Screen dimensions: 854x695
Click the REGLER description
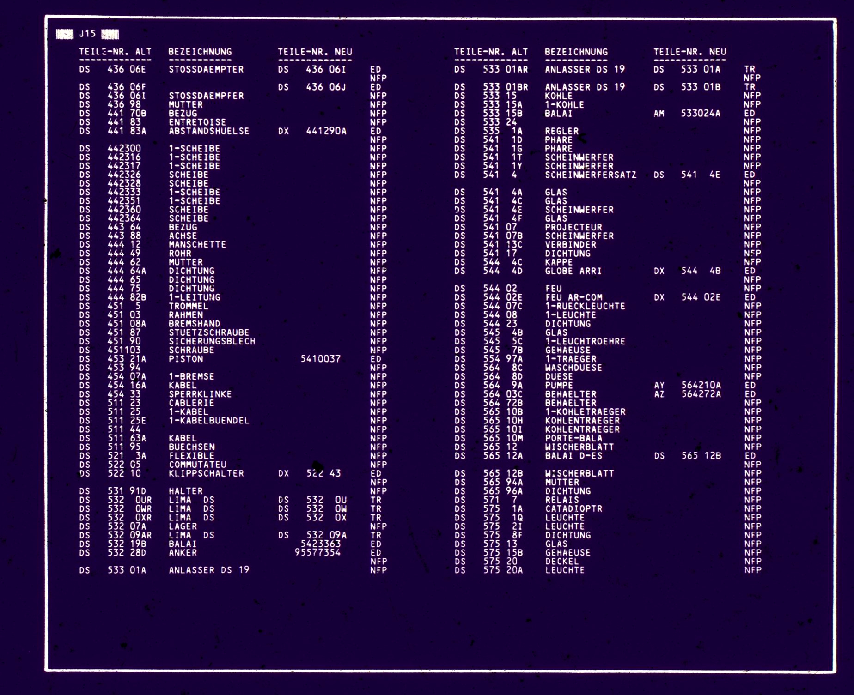(562, 131)
